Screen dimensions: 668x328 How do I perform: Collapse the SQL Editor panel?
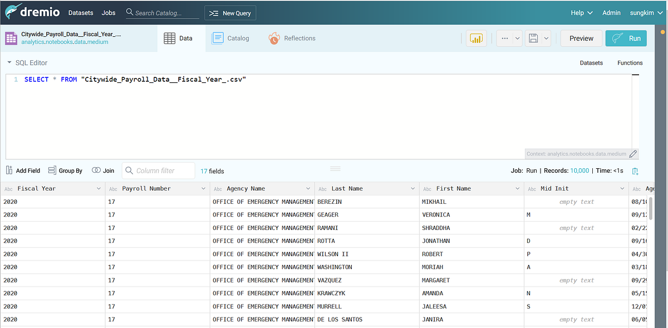point(9,62)
